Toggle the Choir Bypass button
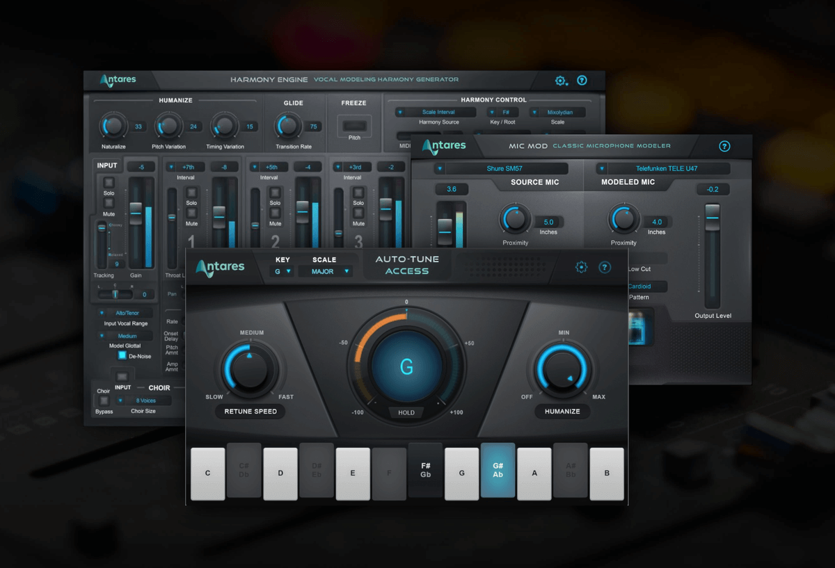 point(104,400)
